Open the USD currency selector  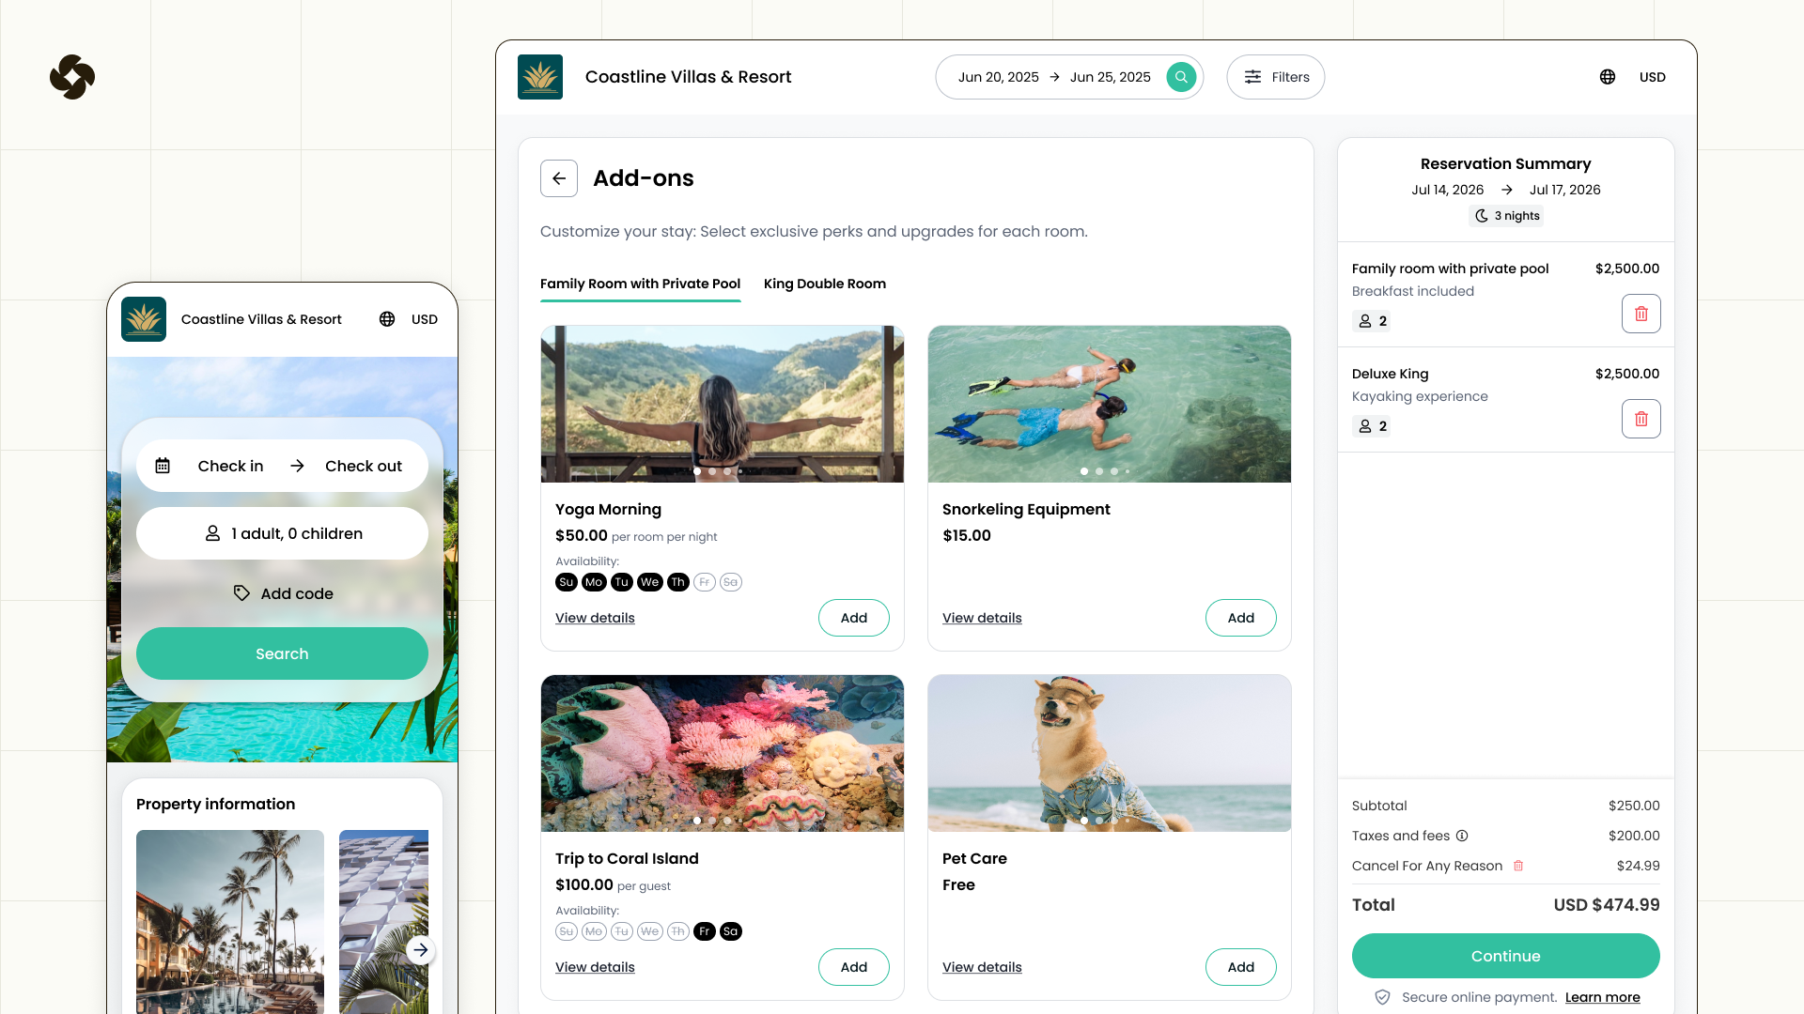[1653, 77]
